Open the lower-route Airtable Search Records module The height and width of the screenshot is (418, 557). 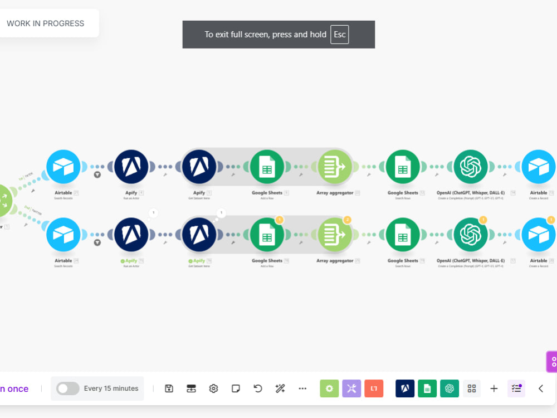(63, 235)
